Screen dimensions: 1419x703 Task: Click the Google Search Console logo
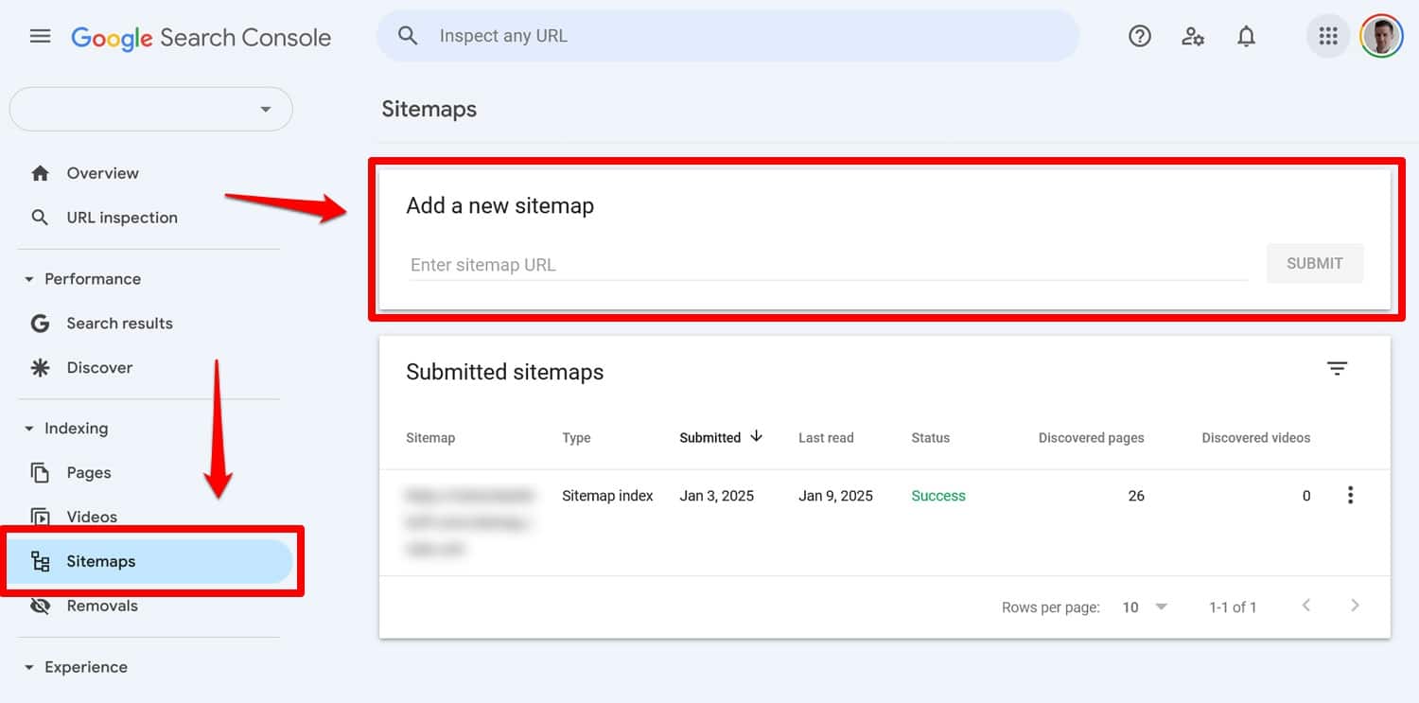[201, 38]
